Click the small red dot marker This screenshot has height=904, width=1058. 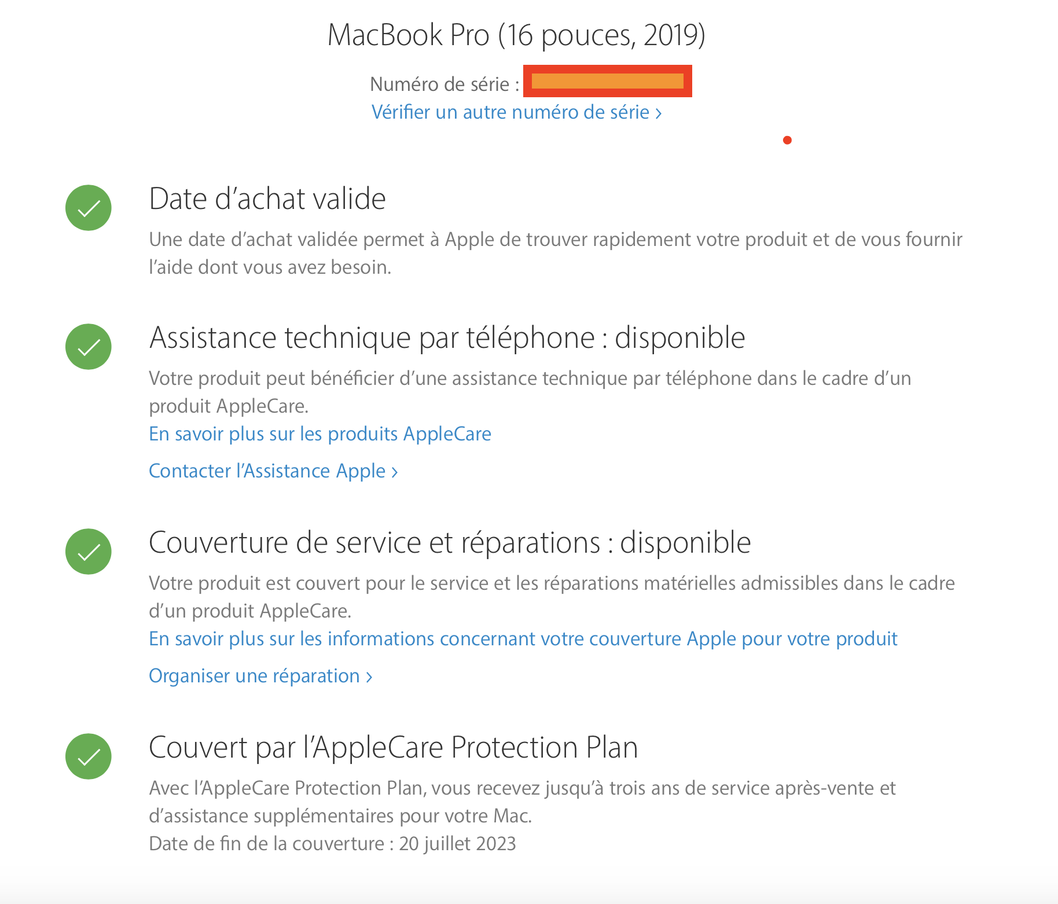click(x=787, y=140)
